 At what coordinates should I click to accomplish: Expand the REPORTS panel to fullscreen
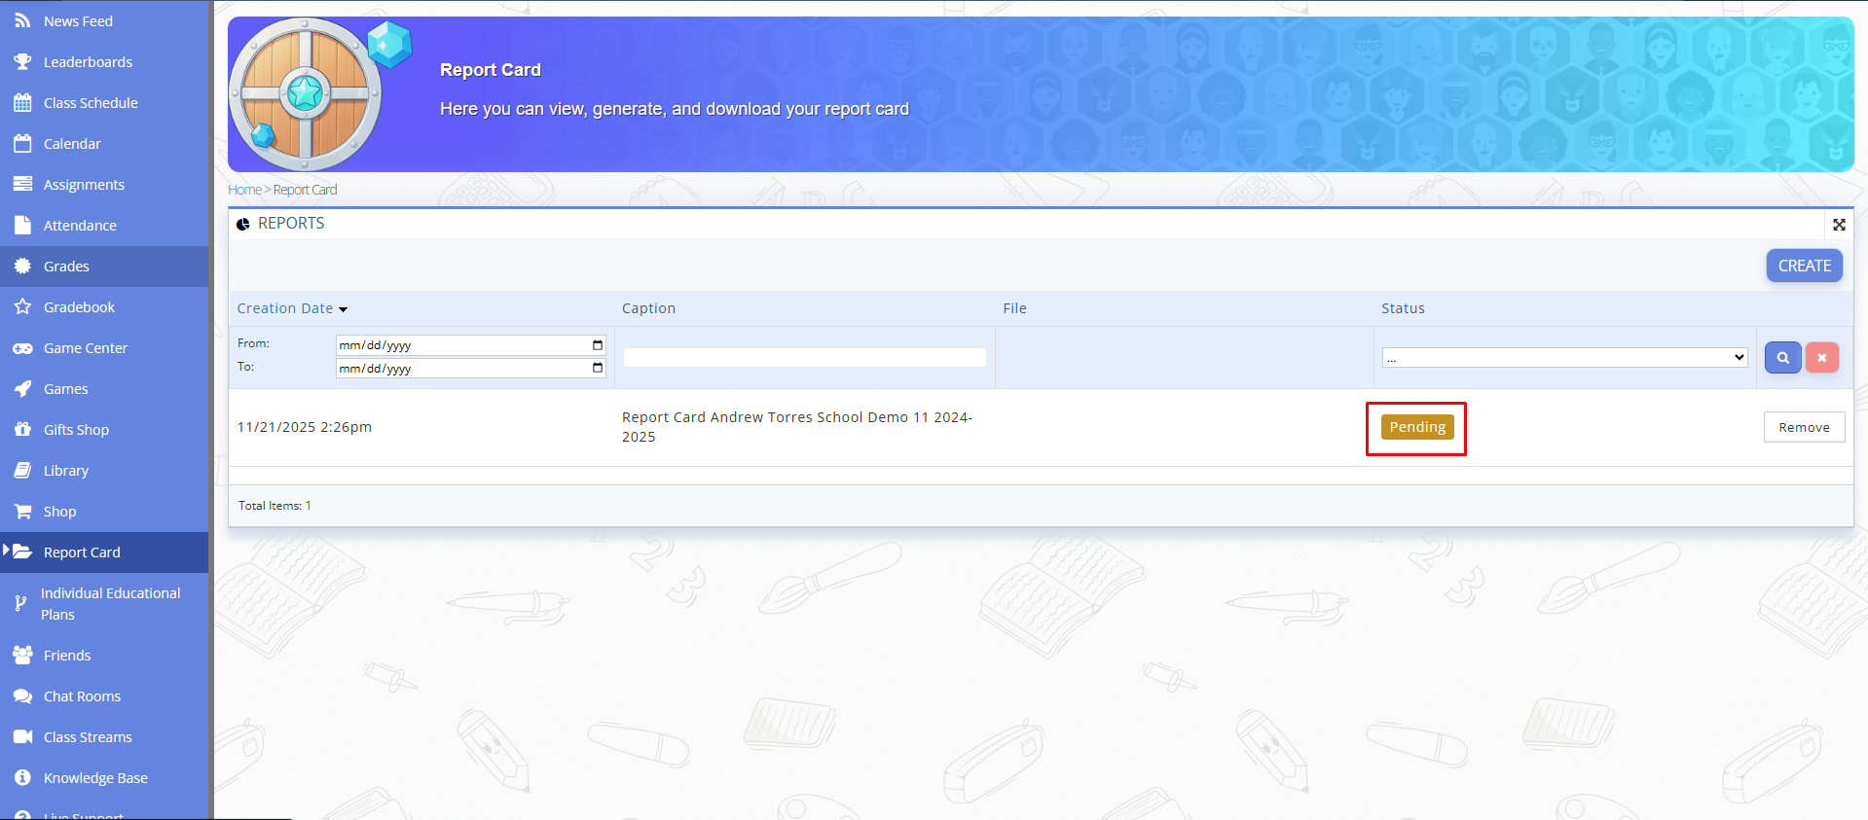coord(1839,225)
